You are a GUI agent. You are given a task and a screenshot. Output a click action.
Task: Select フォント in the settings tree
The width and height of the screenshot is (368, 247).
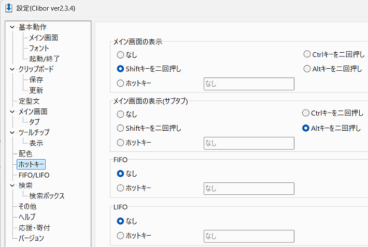[39, 48]
